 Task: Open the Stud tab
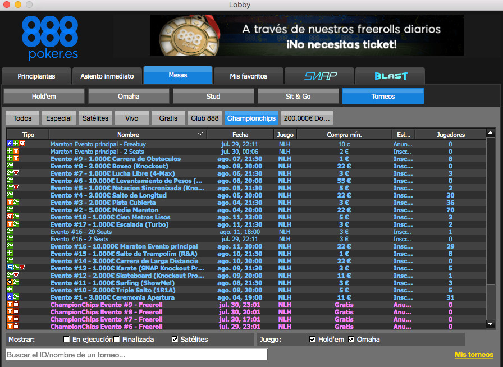[213, 97]
